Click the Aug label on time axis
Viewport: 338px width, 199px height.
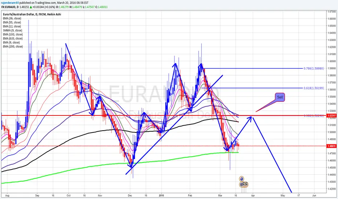tap(7, 195)
